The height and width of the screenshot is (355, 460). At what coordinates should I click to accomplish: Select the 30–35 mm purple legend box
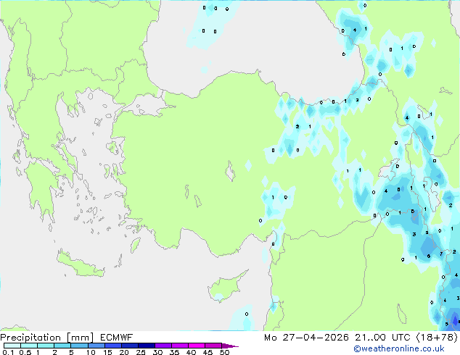(163, 346)
